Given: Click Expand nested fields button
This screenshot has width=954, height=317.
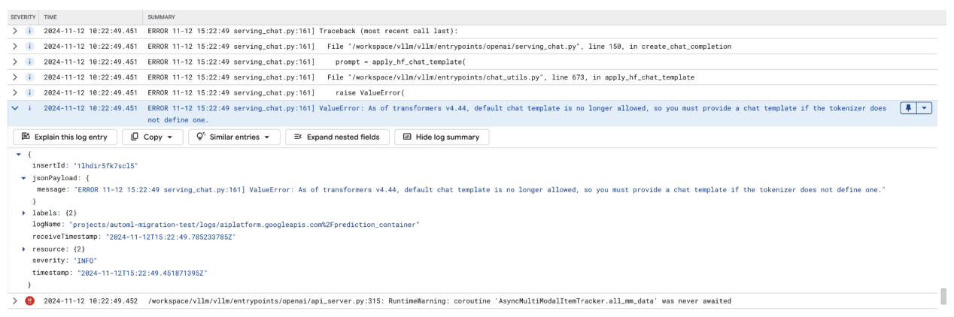Looking at the screenshot, I should pyautogui.click(x=337, y=137).
